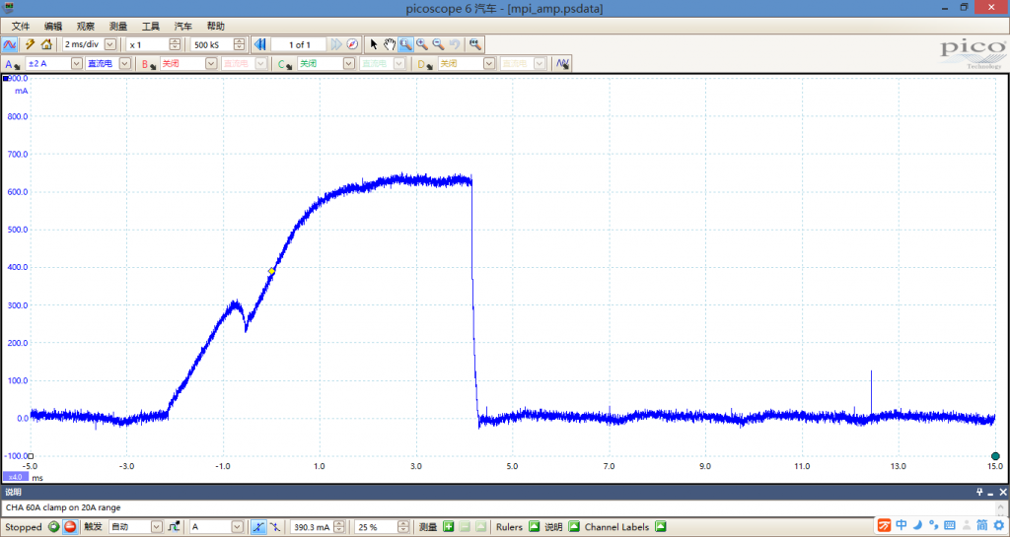Add a measurement with green plus icon
This screenshot has width=1010, height=537.
(x=448, y=527)
